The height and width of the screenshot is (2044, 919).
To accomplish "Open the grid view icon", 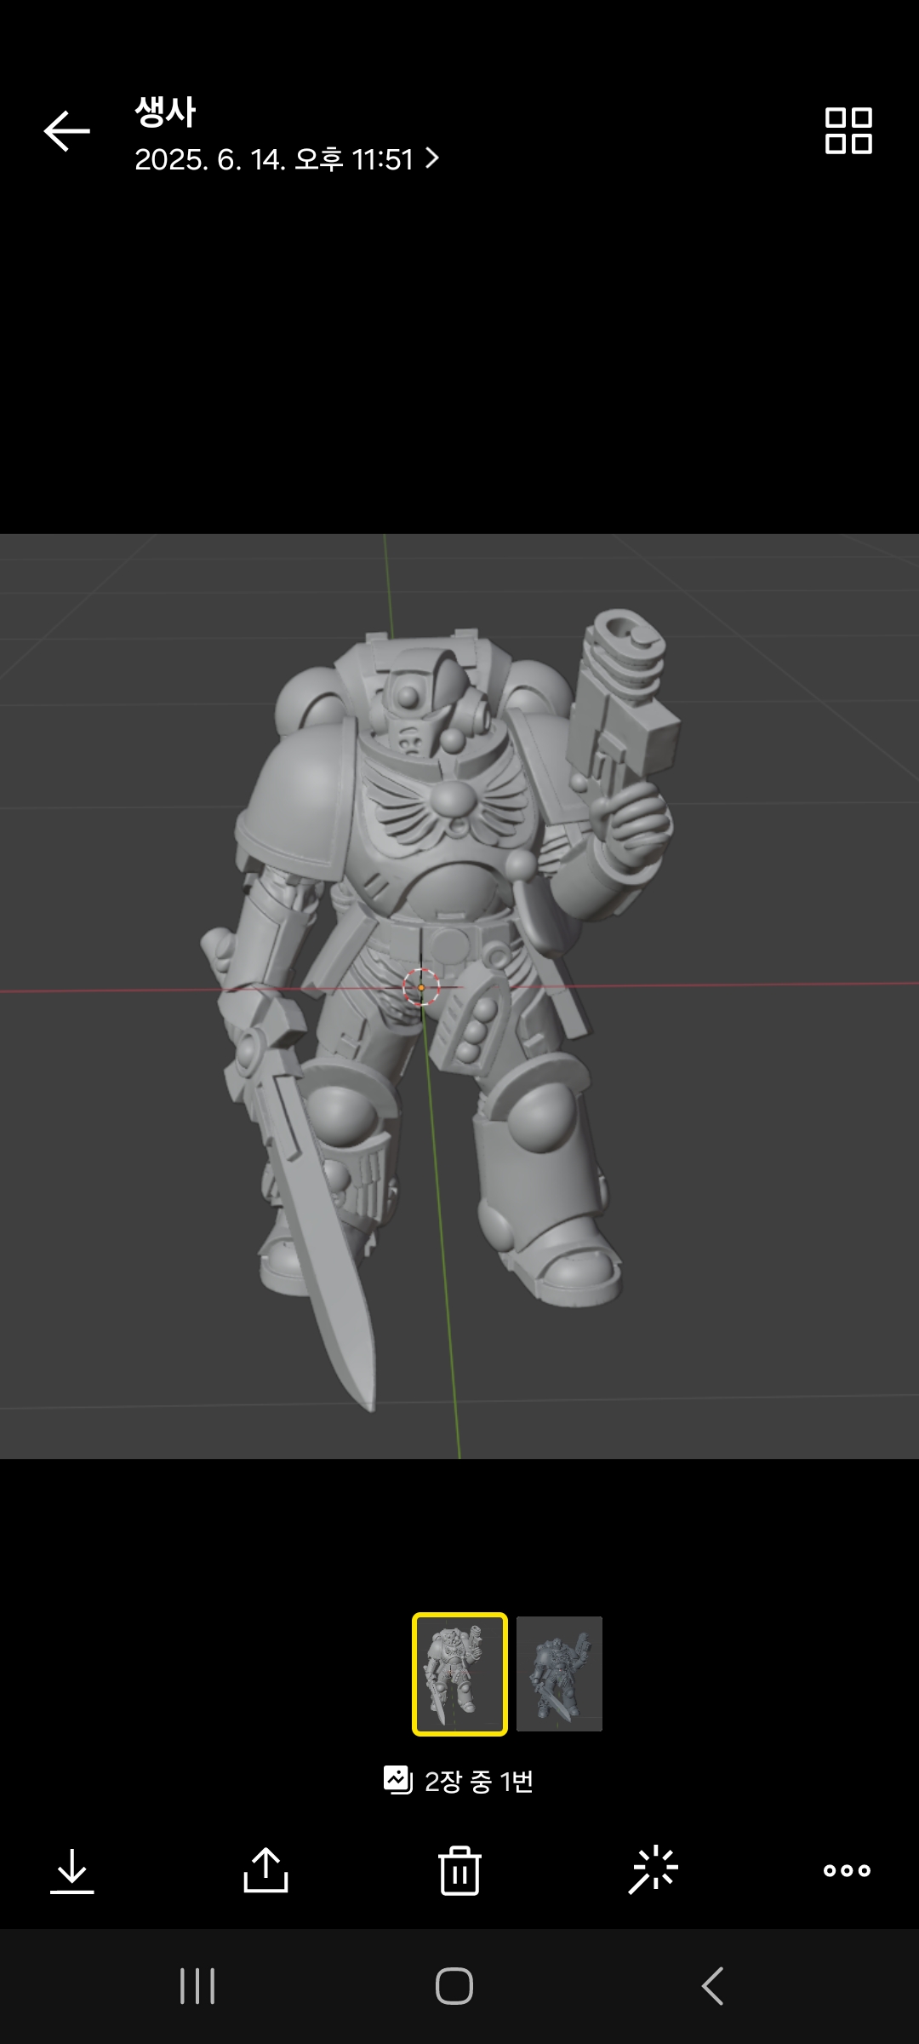I will coord(848,130).
